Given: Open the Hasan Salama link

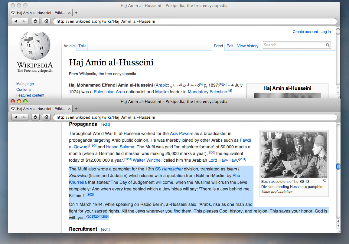Looking at the screenshot, I should tap(120, 147).
